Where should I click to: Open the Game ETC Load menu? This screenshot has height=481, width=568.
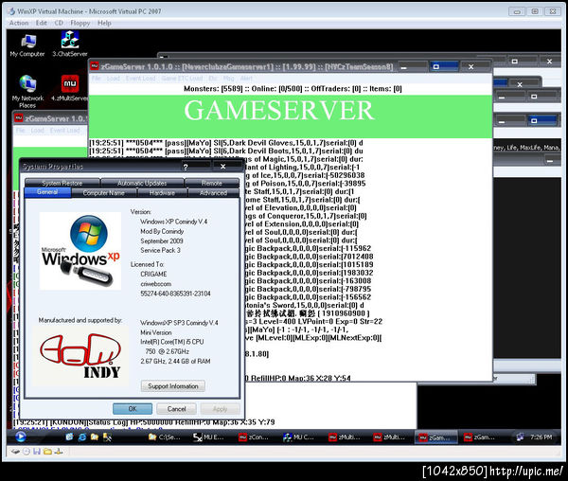182,79
